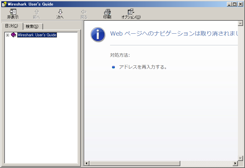Select Wireshark User's Guide tree entry
Viewport: 245px width, 168px height.
click(37, 35)
